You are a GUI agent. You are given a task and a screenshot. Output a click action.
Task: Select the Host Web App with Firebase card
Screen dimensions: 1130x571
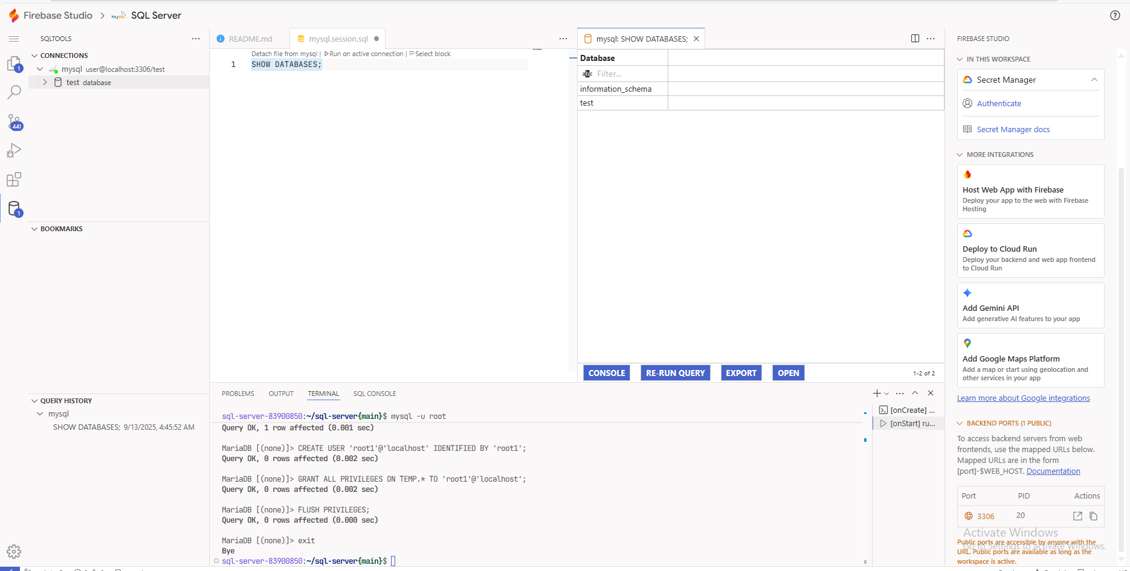point(1030,191)
